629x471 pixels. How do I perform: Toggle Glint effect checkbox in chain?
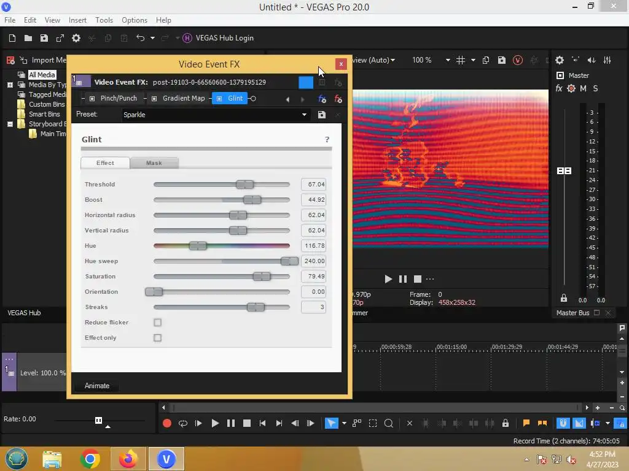(x=219, y=99)
